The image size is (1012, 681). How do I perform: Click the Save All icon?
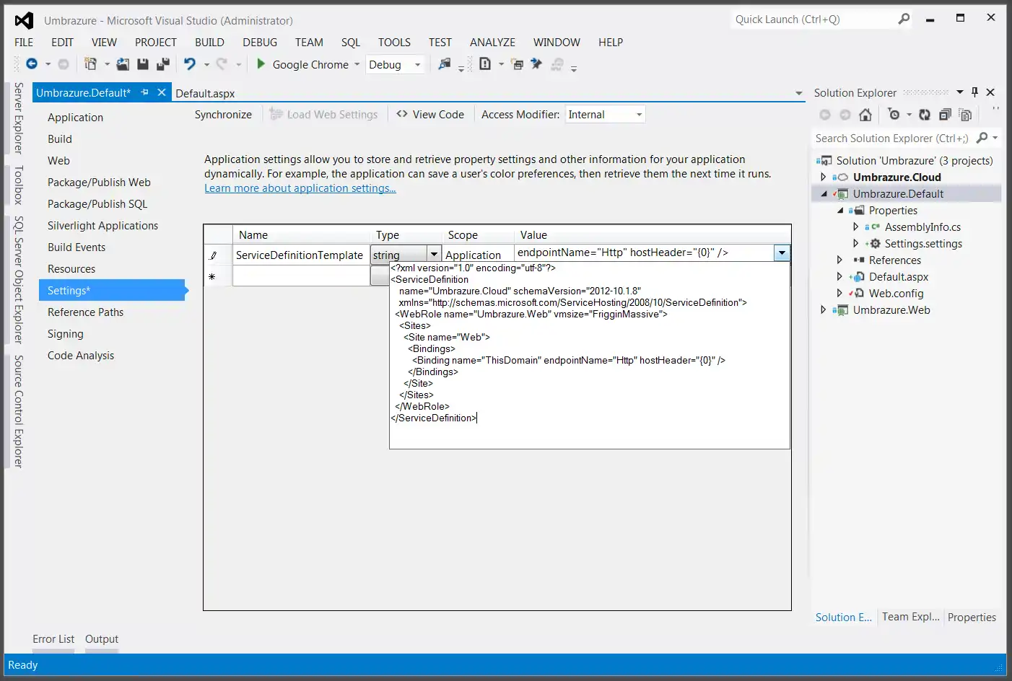163,64
